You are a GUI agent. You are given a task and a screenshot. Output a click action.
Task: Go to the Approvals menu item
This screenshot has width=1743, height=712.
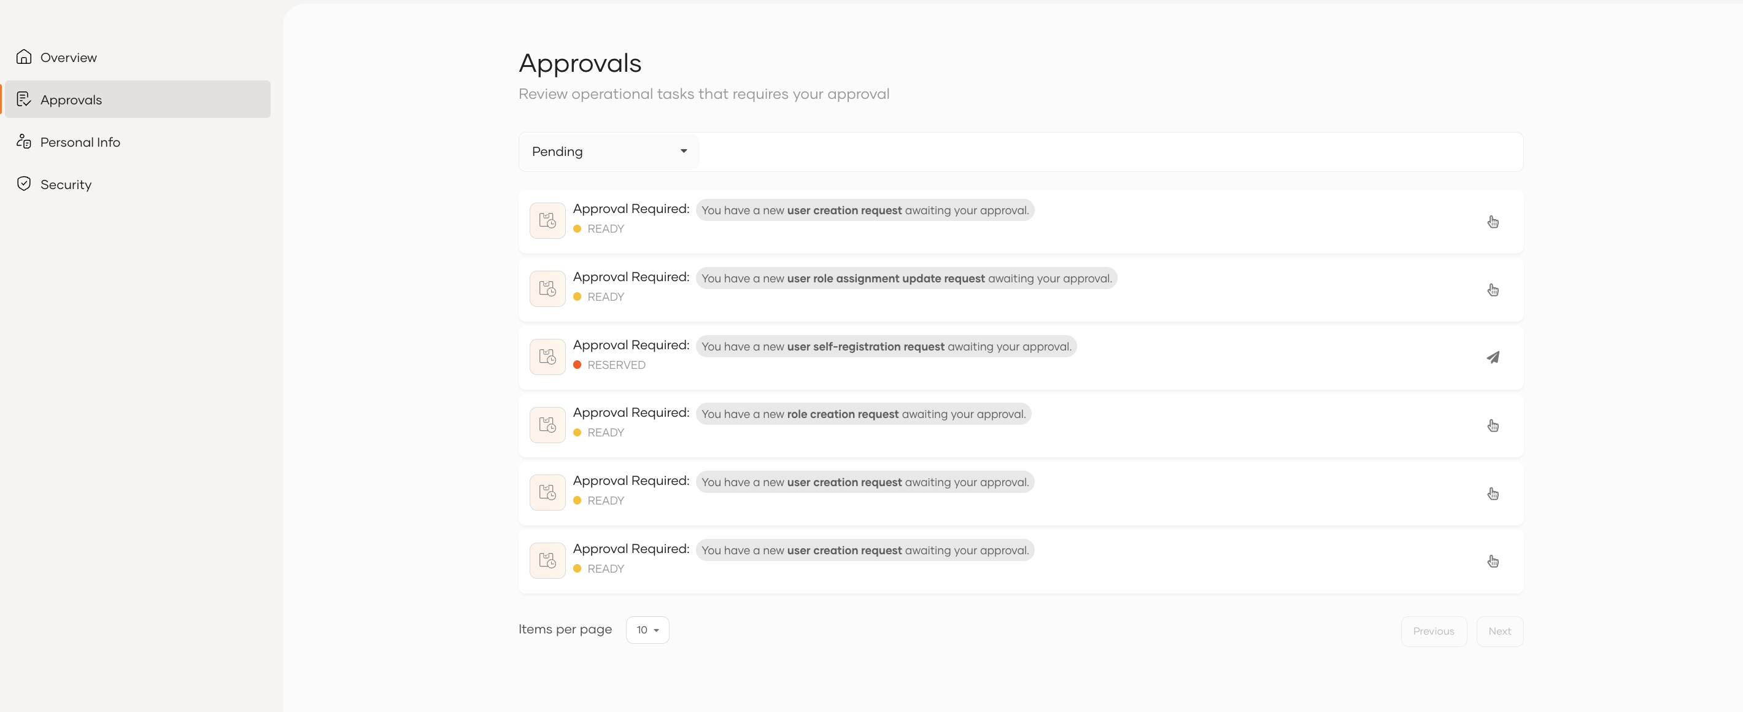[71, 99]
